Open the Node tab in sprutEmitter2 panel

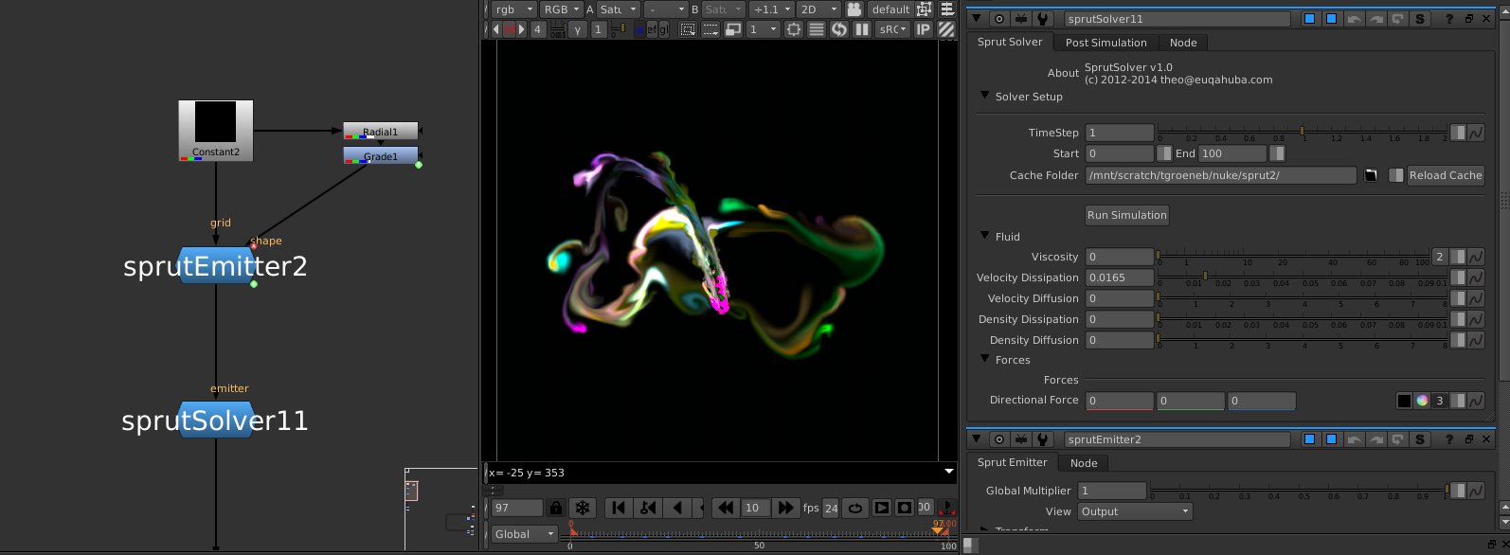[1084, 463]
